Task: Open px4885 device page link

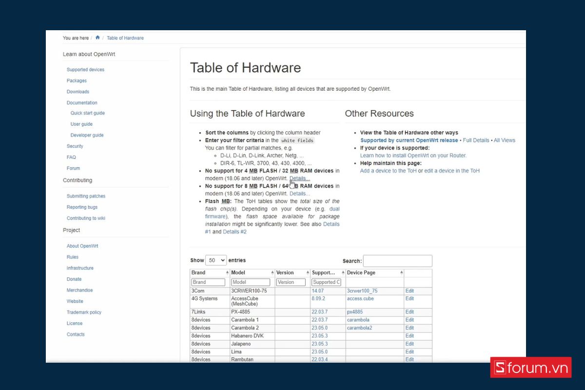Action: point(355,312)
